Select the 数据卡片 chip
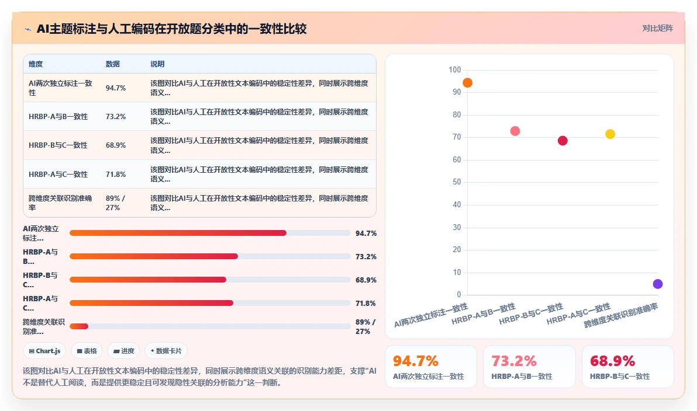697x411 pixels. (166, 351)
